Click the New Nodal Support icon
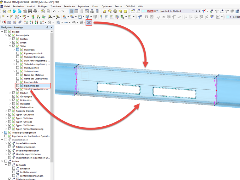This screenshot has width=240, height=180. click(33, 17)
